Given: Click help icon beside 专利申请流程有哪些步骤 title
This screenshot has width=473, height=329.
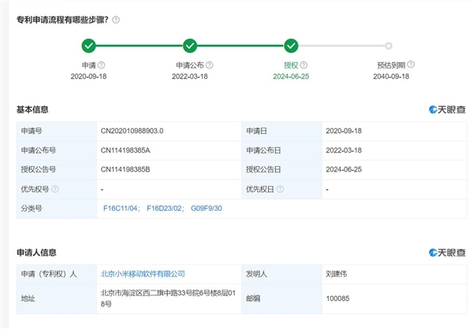Looking at the screenshot, I should tap(116, 20).
